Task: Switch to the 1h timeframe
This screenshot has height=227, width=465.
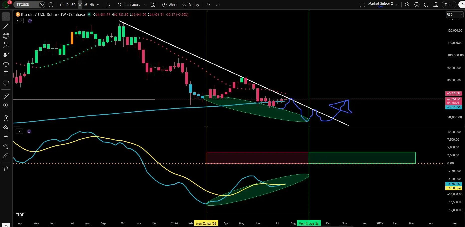Action: (61, 5)
